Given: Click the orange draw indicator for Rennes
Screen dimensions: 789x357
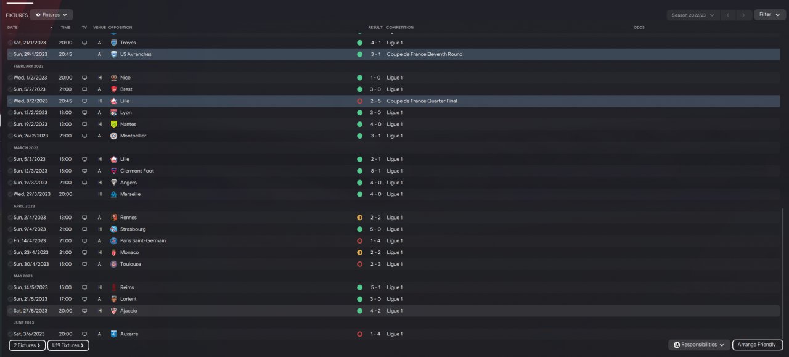Looking at the screenshot, I should pyautogui.click(x=359, y=218).
